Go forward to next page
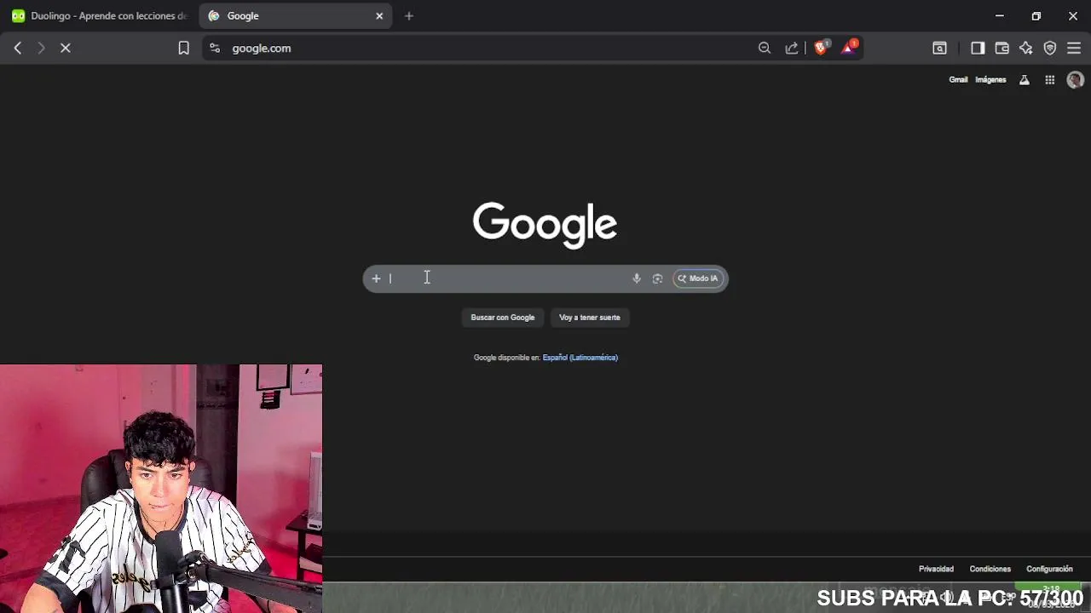Image resolution: width=1091 pixels, height=613 pixels. [41, 49]
